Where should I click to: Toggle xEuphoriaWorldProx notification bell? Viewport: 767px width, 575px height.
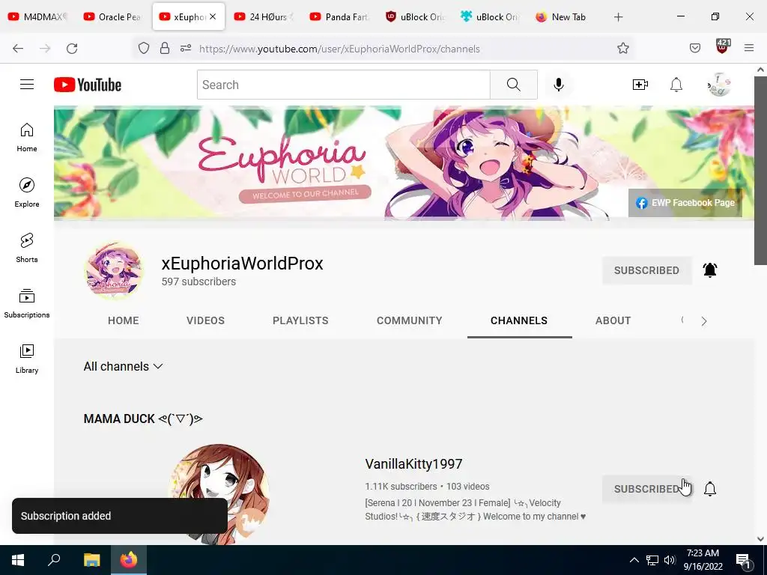coord(710,270)
